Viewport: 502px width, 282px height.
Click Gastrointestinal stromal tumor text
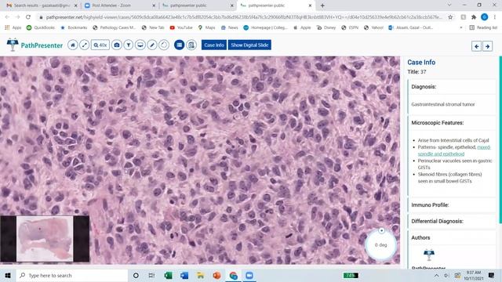pos(443,104)
